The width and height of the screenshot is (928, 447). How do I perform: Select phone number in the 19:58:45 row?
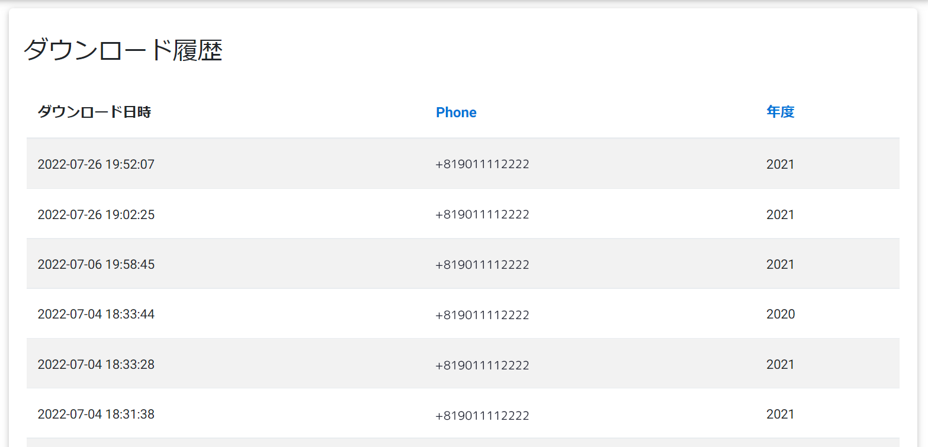pyautogui.click(x=482, y=265)
